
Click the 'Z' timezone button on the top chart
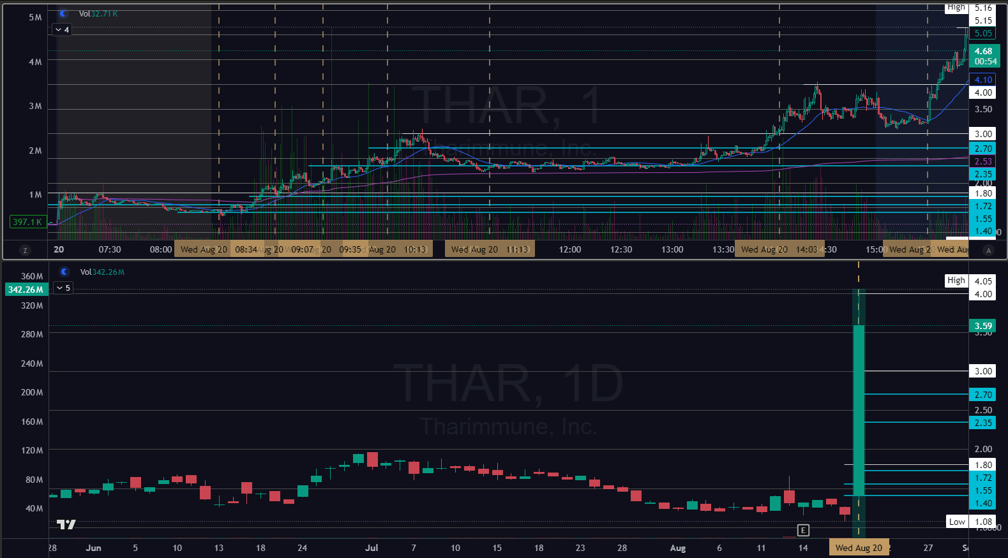[x=25, y=250]
